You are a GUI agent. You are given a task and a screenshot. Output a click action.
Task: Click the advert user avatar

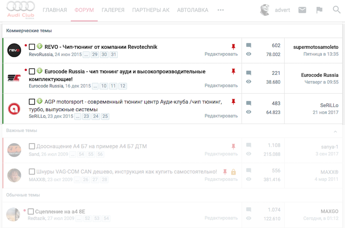[265, 10]
